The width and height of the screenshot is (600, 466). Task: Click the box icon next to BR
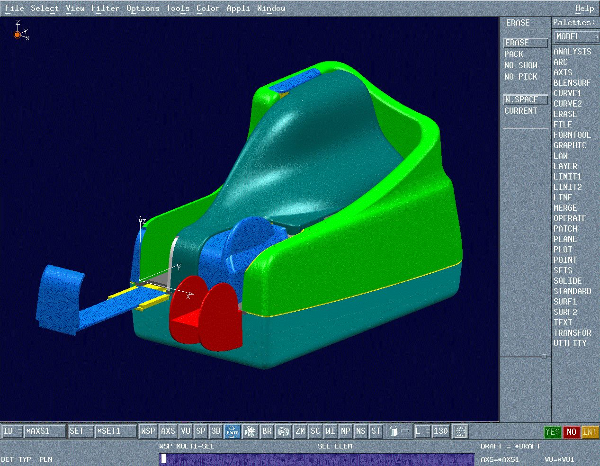pyautogui.click(x=284, y=431)
